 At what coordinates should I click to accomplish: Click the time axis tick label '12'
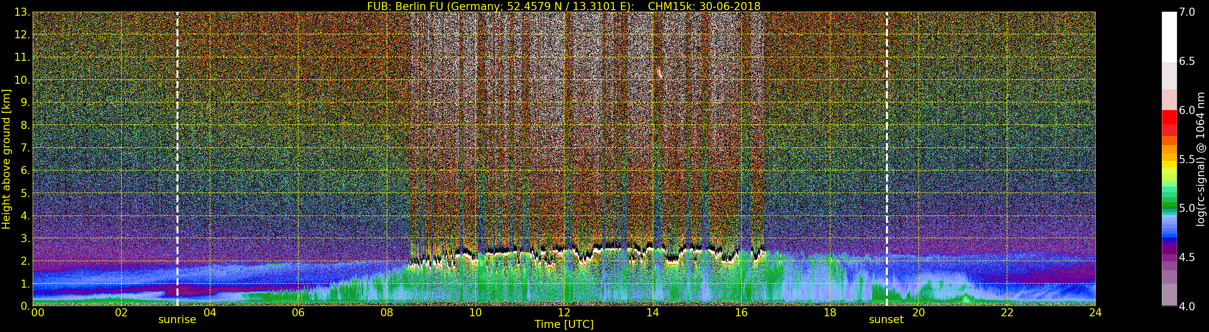[564, 312]
